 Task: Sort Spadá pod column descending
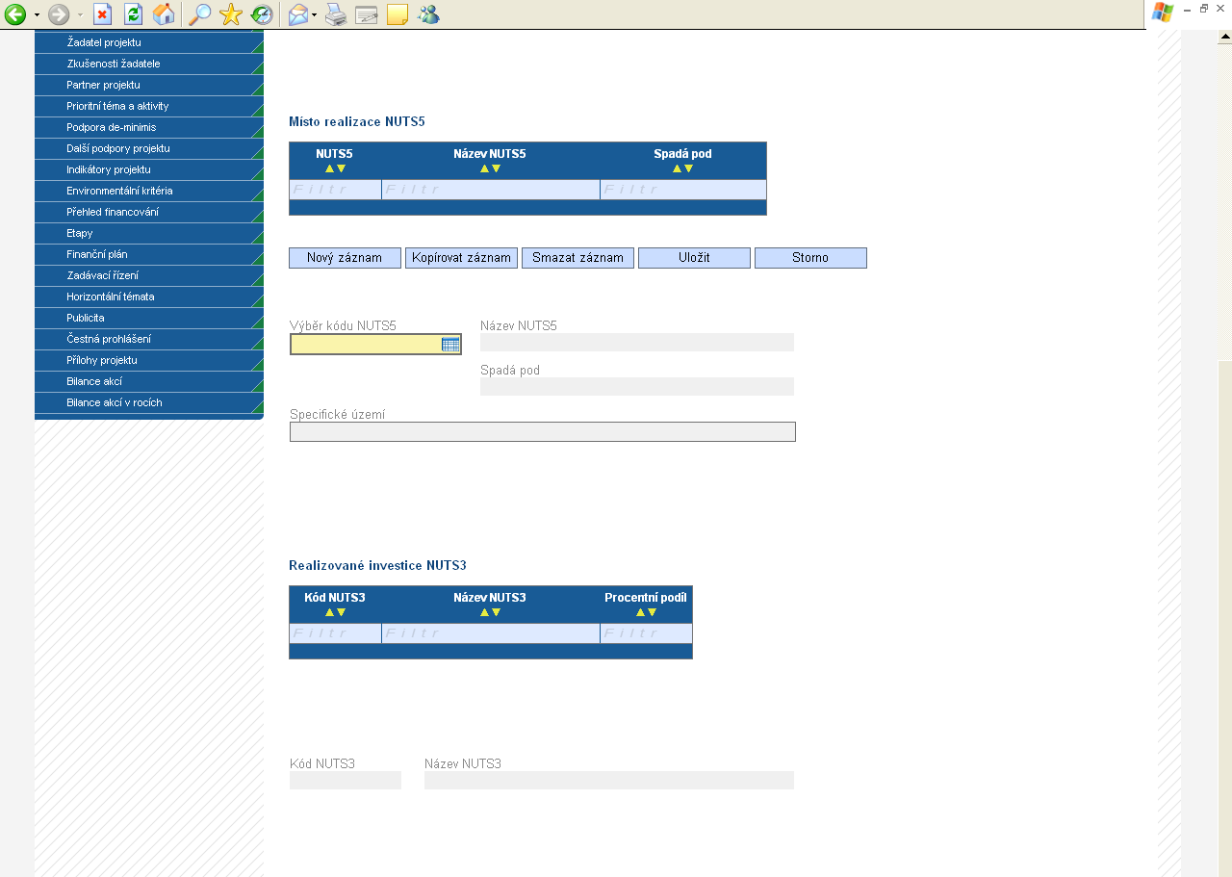click(x=688, y=168)
